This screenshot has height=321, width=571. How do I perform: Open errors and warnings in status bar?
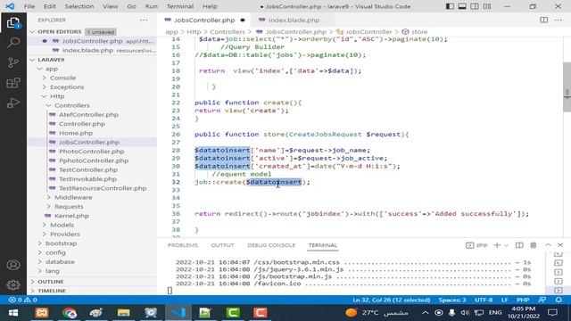[22, 300]
